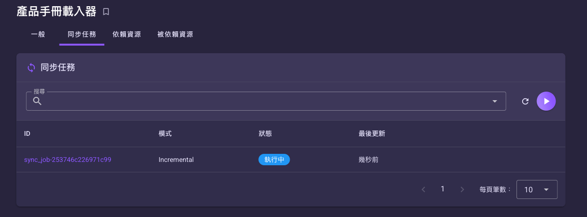Open the sync_job-253746c226971c99 link
Image resolution: width=587 pixels, height=217 pixels.
(x=68, y=160)
